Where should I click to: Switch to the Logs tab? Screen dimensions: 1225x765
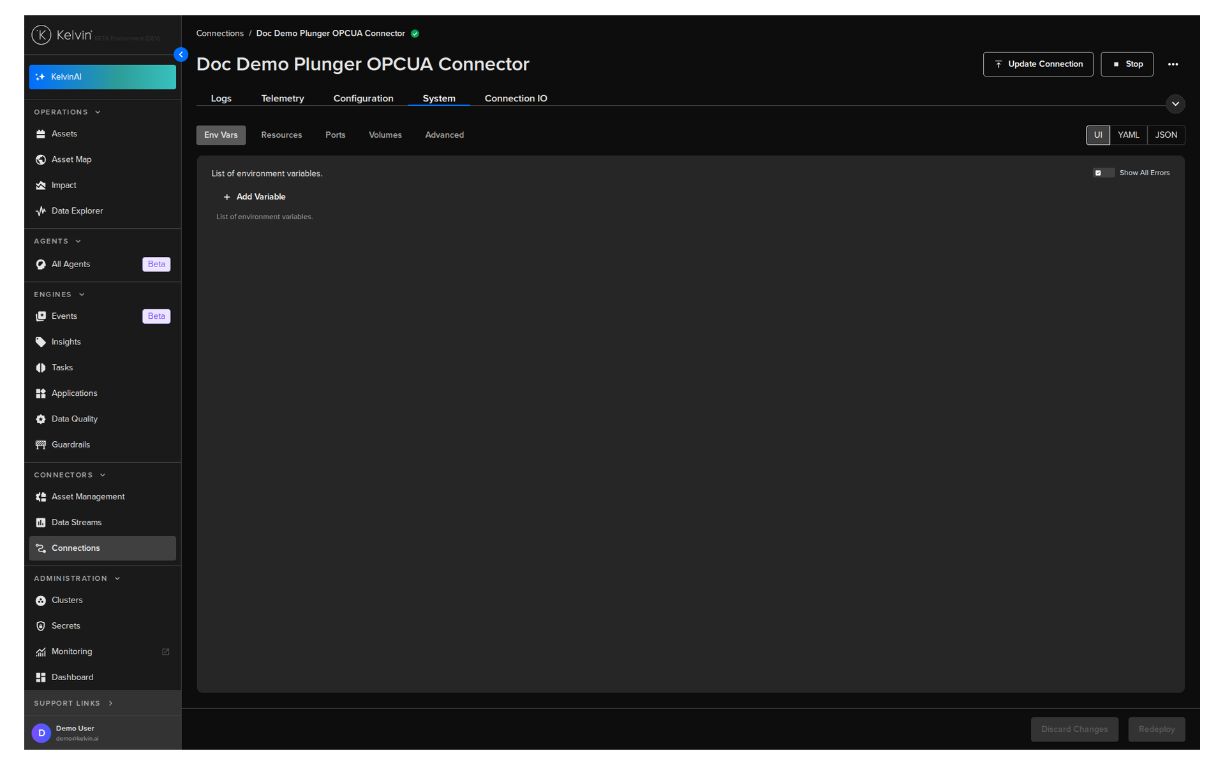[221, 98]
